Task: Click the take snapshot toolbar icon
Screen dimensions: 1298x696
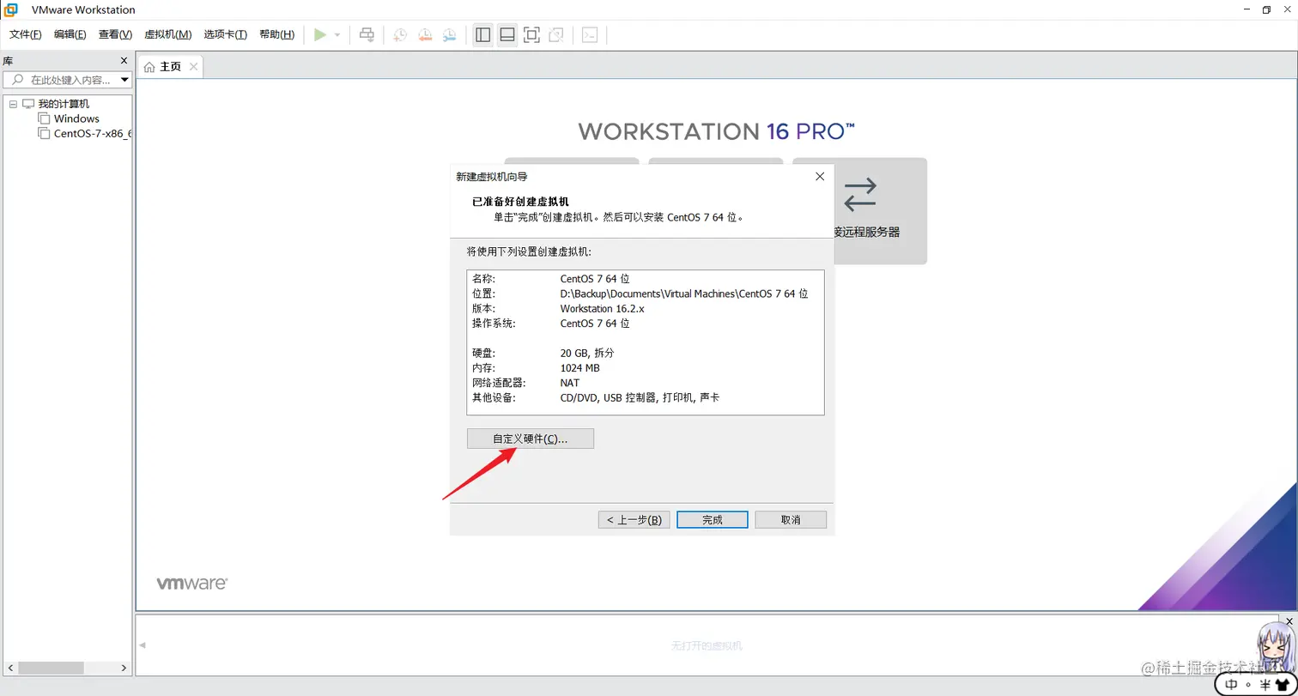Action: [x=400, y=34]
